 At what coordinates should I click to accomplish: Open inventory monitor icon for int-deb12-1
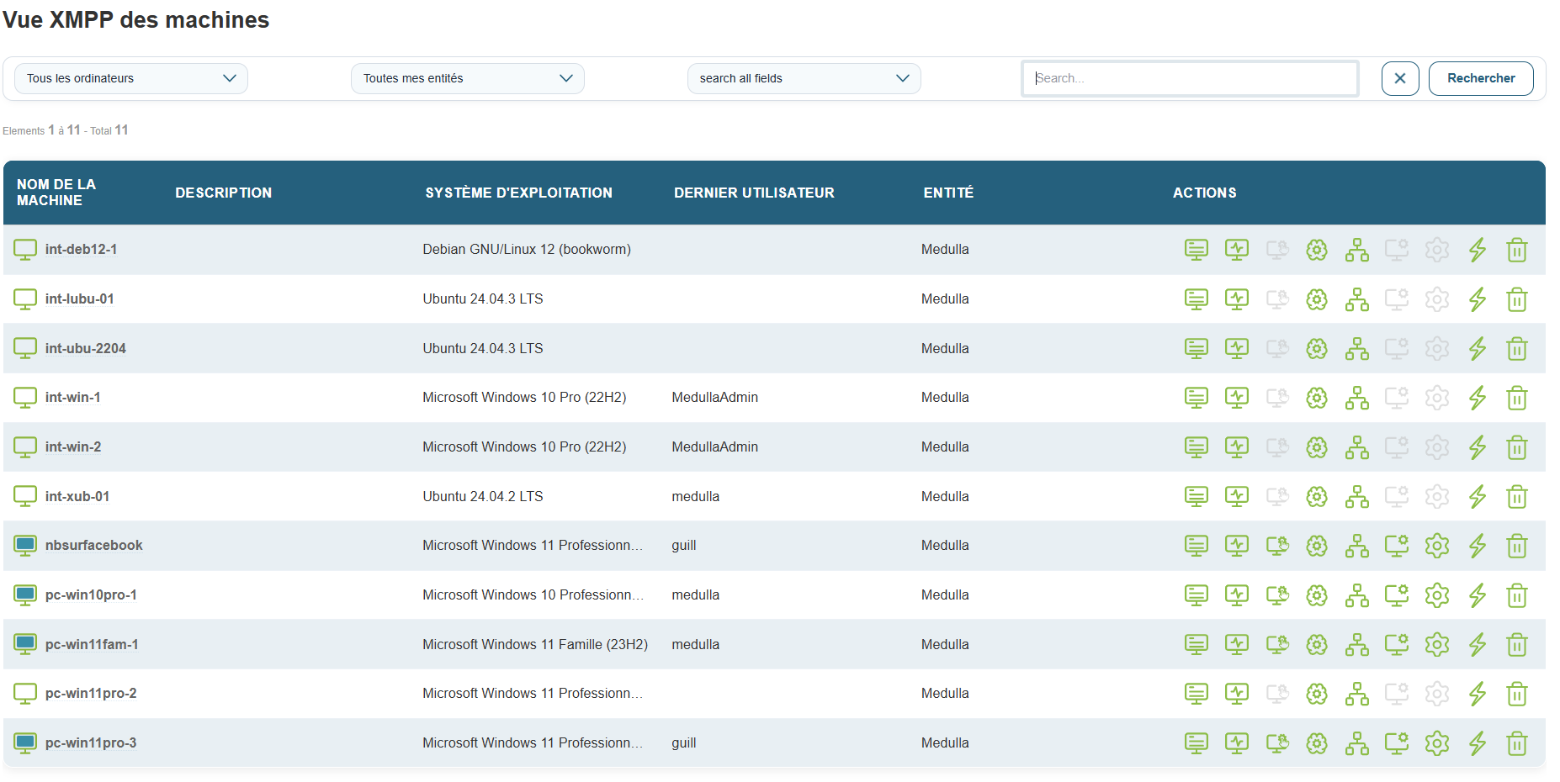[x=1196, y=250]
